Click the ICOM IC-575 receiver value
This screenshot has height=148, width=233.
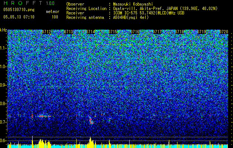tap(149, 13)
